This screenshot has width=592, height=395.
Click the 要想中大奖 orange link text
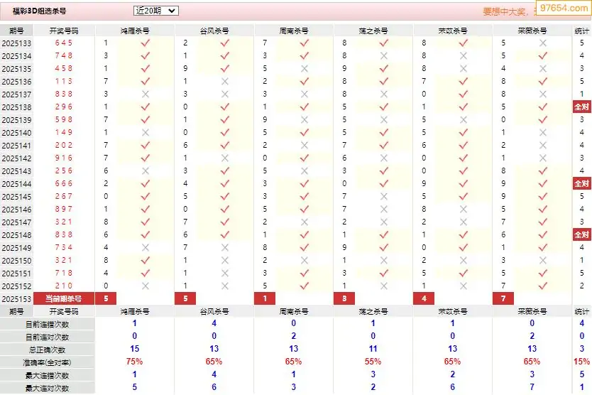pos(505,11)
